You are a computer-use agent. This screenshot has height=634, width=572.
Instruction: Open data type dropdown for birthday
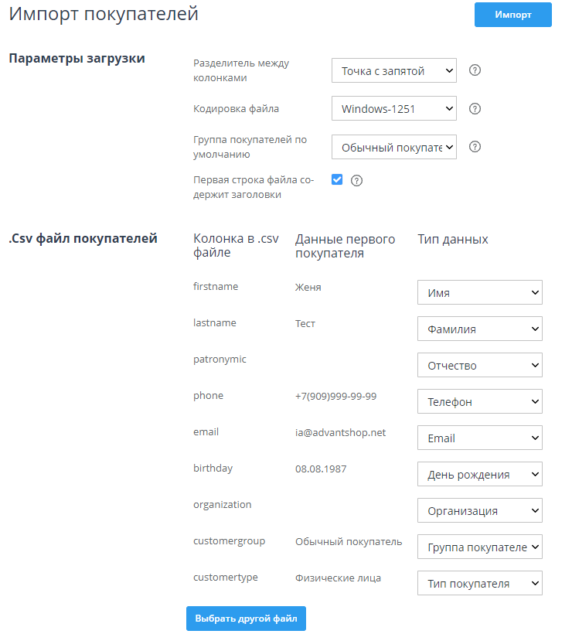[x=479, y=474]
